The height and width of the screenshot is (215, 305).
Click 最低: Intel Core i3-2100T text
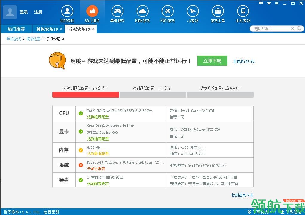(192, 111)
